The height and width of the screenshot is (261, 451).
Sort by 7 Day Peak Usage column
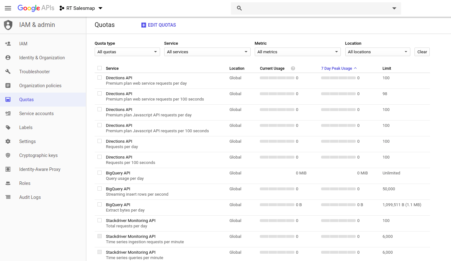tap(339, 69)
